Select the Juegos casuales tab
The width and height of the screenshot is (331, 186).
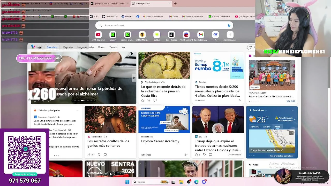[85, 47]
